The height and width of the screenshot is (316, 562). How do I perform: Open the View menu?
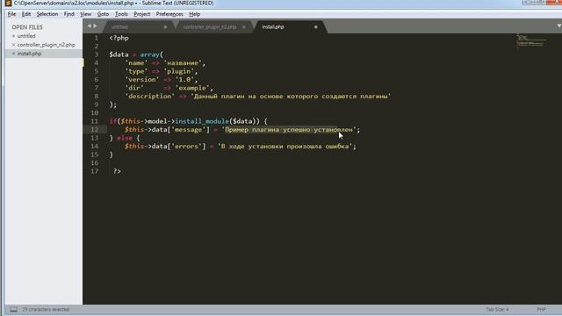pos(85,14)
